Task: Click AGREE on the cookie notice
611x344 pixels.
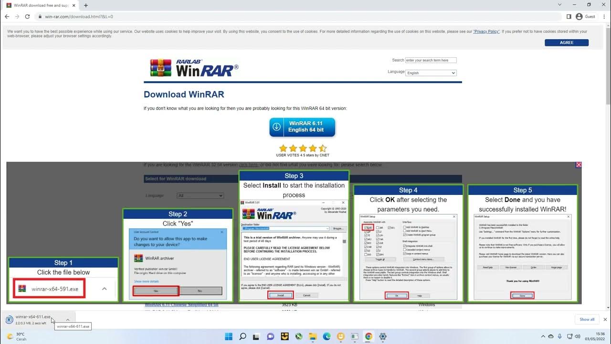Action: 567,43
